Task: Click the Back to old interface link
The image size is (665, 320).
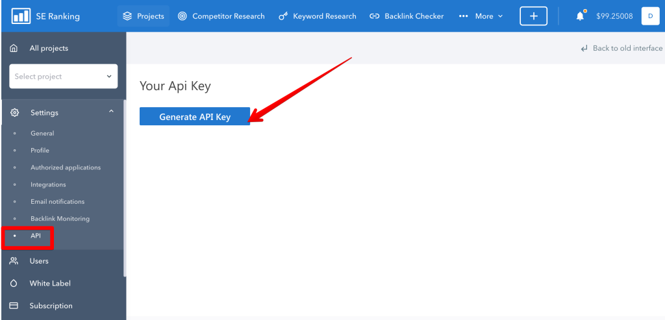Action: pos(621,48)
